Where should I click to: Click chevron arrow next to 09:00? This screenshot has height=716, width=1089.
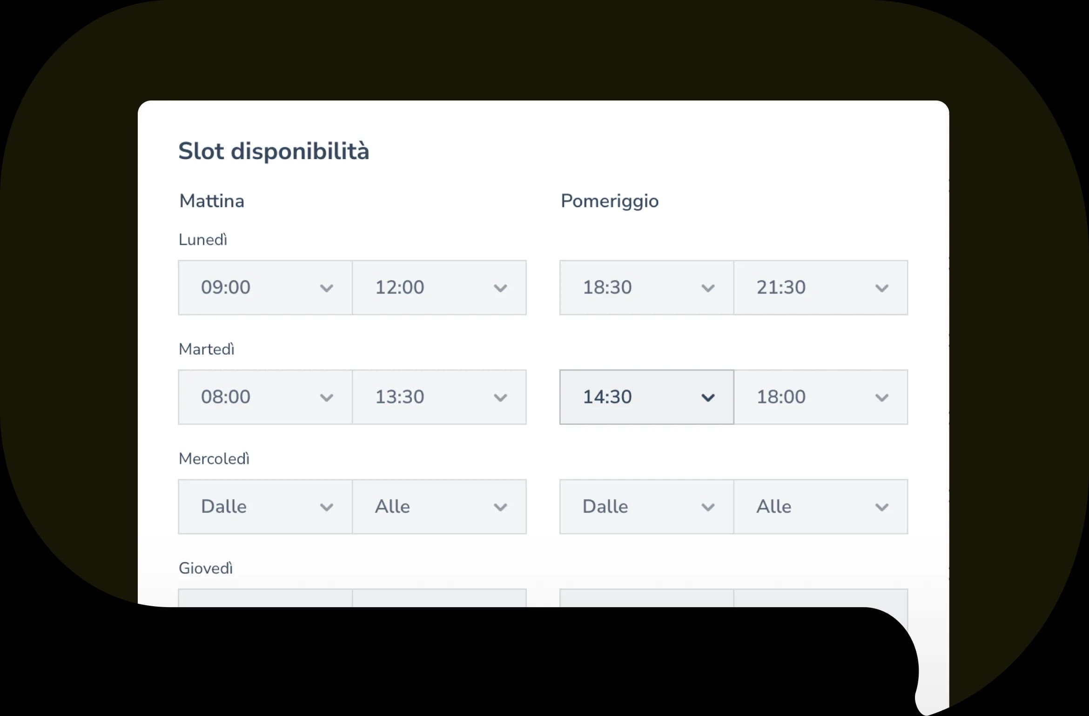point(327,288)
